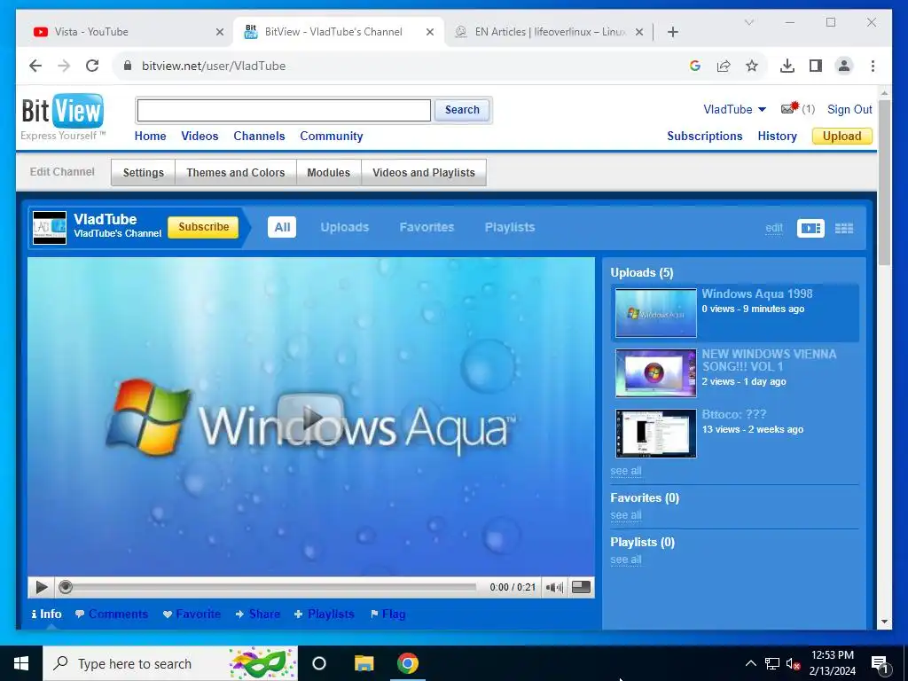The image size is (908, 681).
Task: Click VladTube channel avatar
Action: (50, 228)
